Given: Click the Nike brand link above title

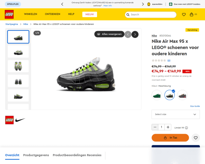Looking at the screenshot, I should tap(154, 36).
